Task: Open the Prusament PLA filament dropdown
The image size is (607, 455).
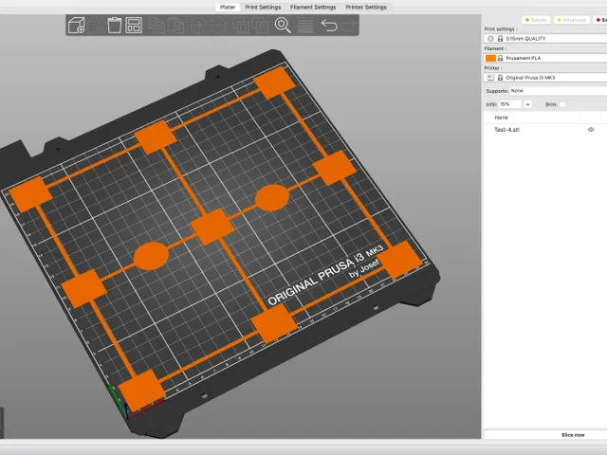Action: [x=545, y=58]
